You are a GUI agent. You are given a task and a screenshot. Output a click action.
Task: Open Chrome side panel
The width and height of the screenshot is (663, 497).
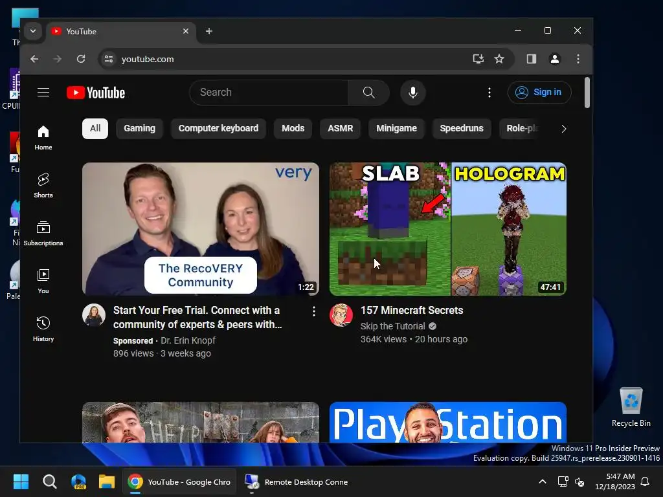coord(532,59)
